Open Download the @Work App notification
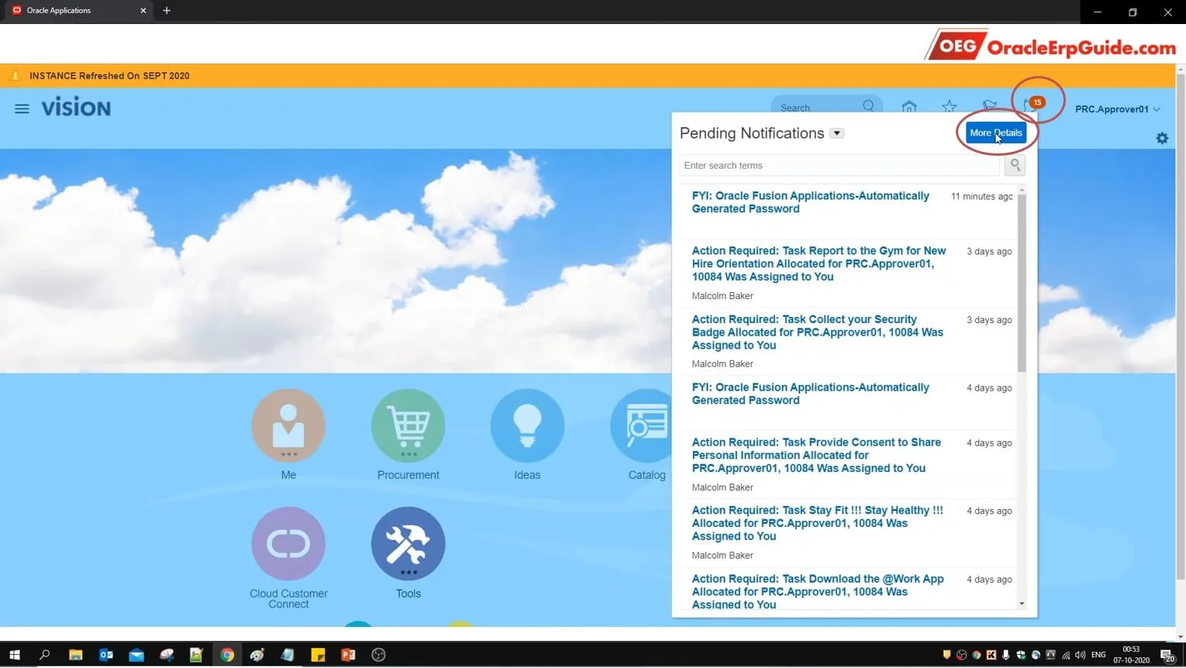Viewport: 1186px width, 668px height. 818,592
